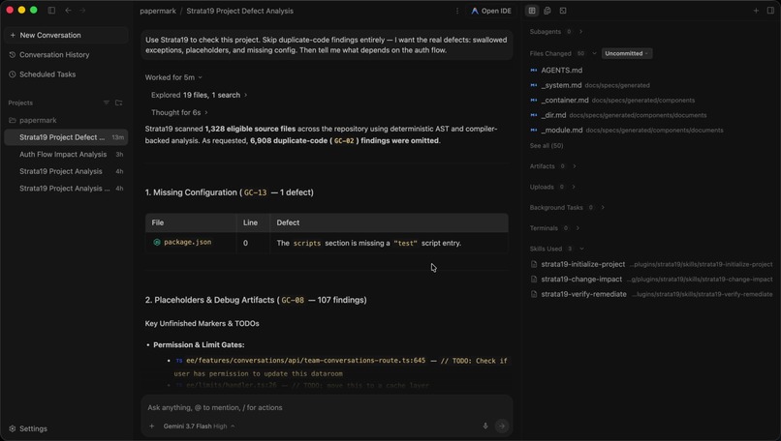Go forward with the right arrow
The width and height of the screenshot is (781, 441).
[x=82, y=11]
